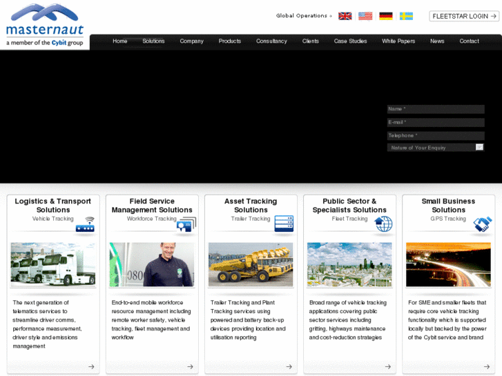
Task: Click the UK flag icon
Action: point(345,16)
